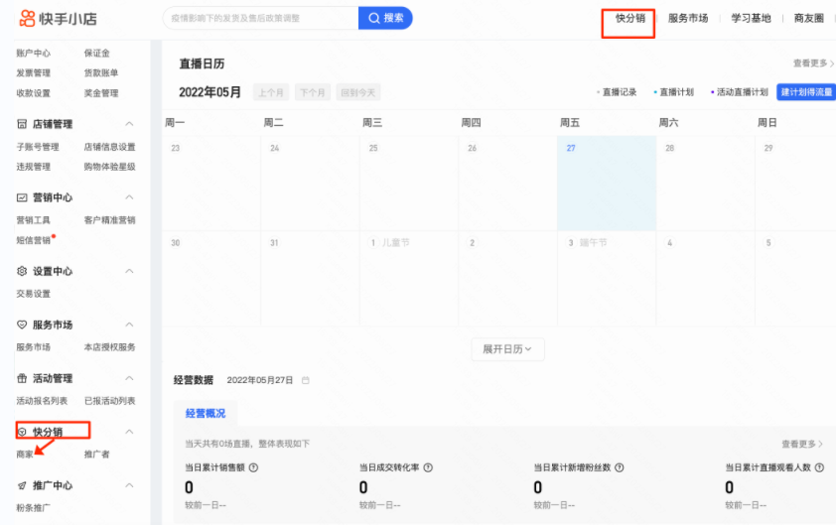Open 活动报名列表 in sidebar
This screenshot has width=836, height=525.
(x=42, y=401)
